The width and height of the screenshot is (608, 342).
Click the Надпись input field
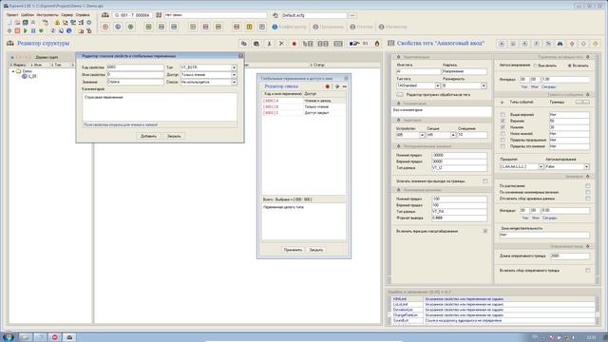[x=465, y=72]
